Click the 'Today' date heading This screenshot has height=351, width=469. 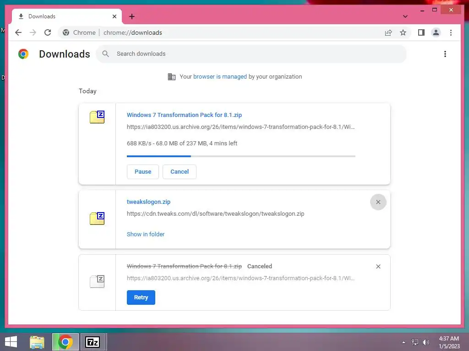pos(87,91)
